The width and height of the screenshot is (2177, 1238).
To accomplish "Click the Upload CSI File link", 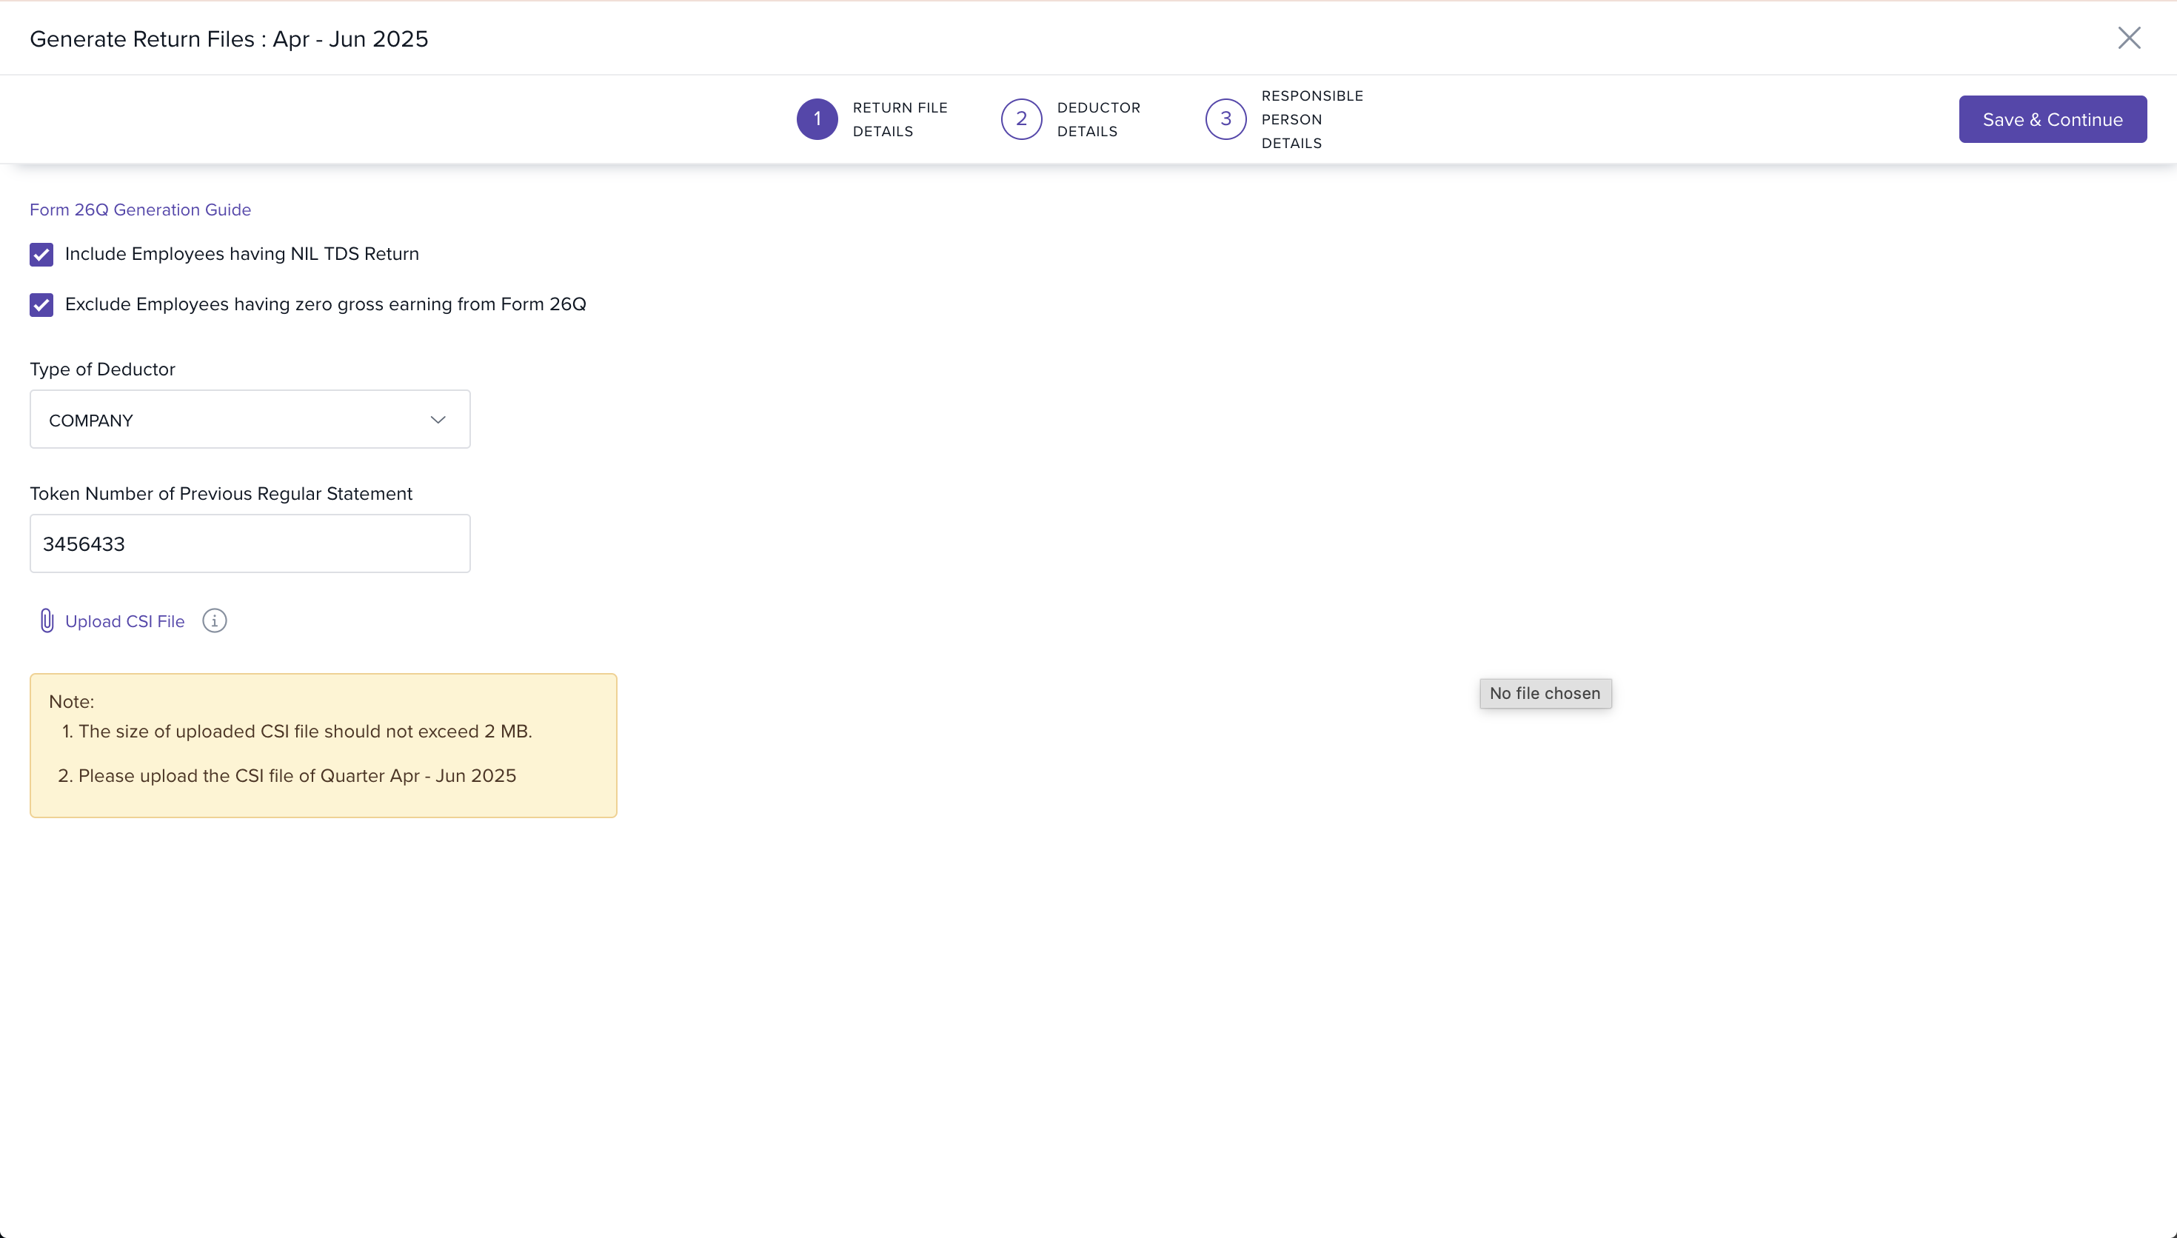I will point(125,621).
